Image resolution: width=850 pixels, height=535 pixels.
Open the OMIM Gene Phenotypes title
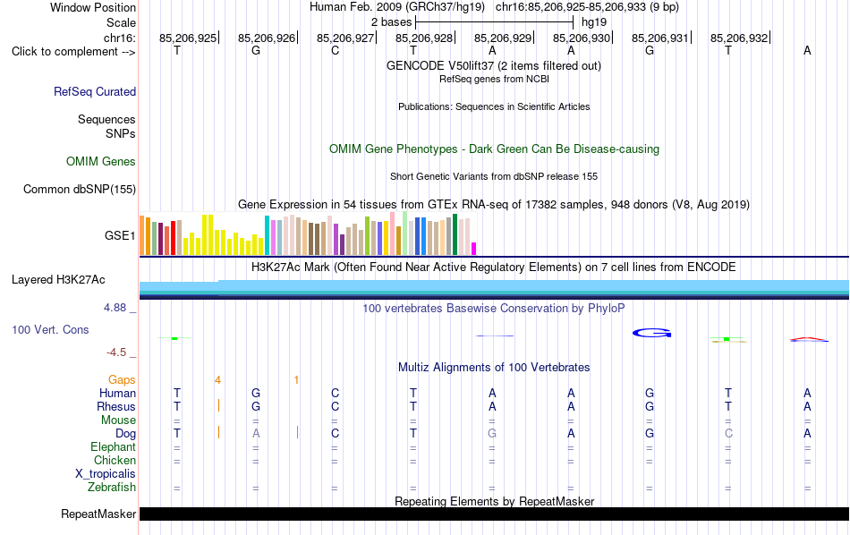pyautogui.click(x=494, y=149)
